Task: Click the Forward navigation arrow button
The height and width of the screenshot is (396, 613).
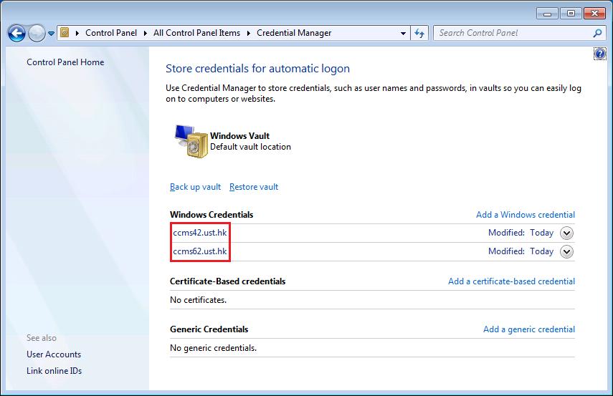Action: pyautogui.click(x=37, y=33)
